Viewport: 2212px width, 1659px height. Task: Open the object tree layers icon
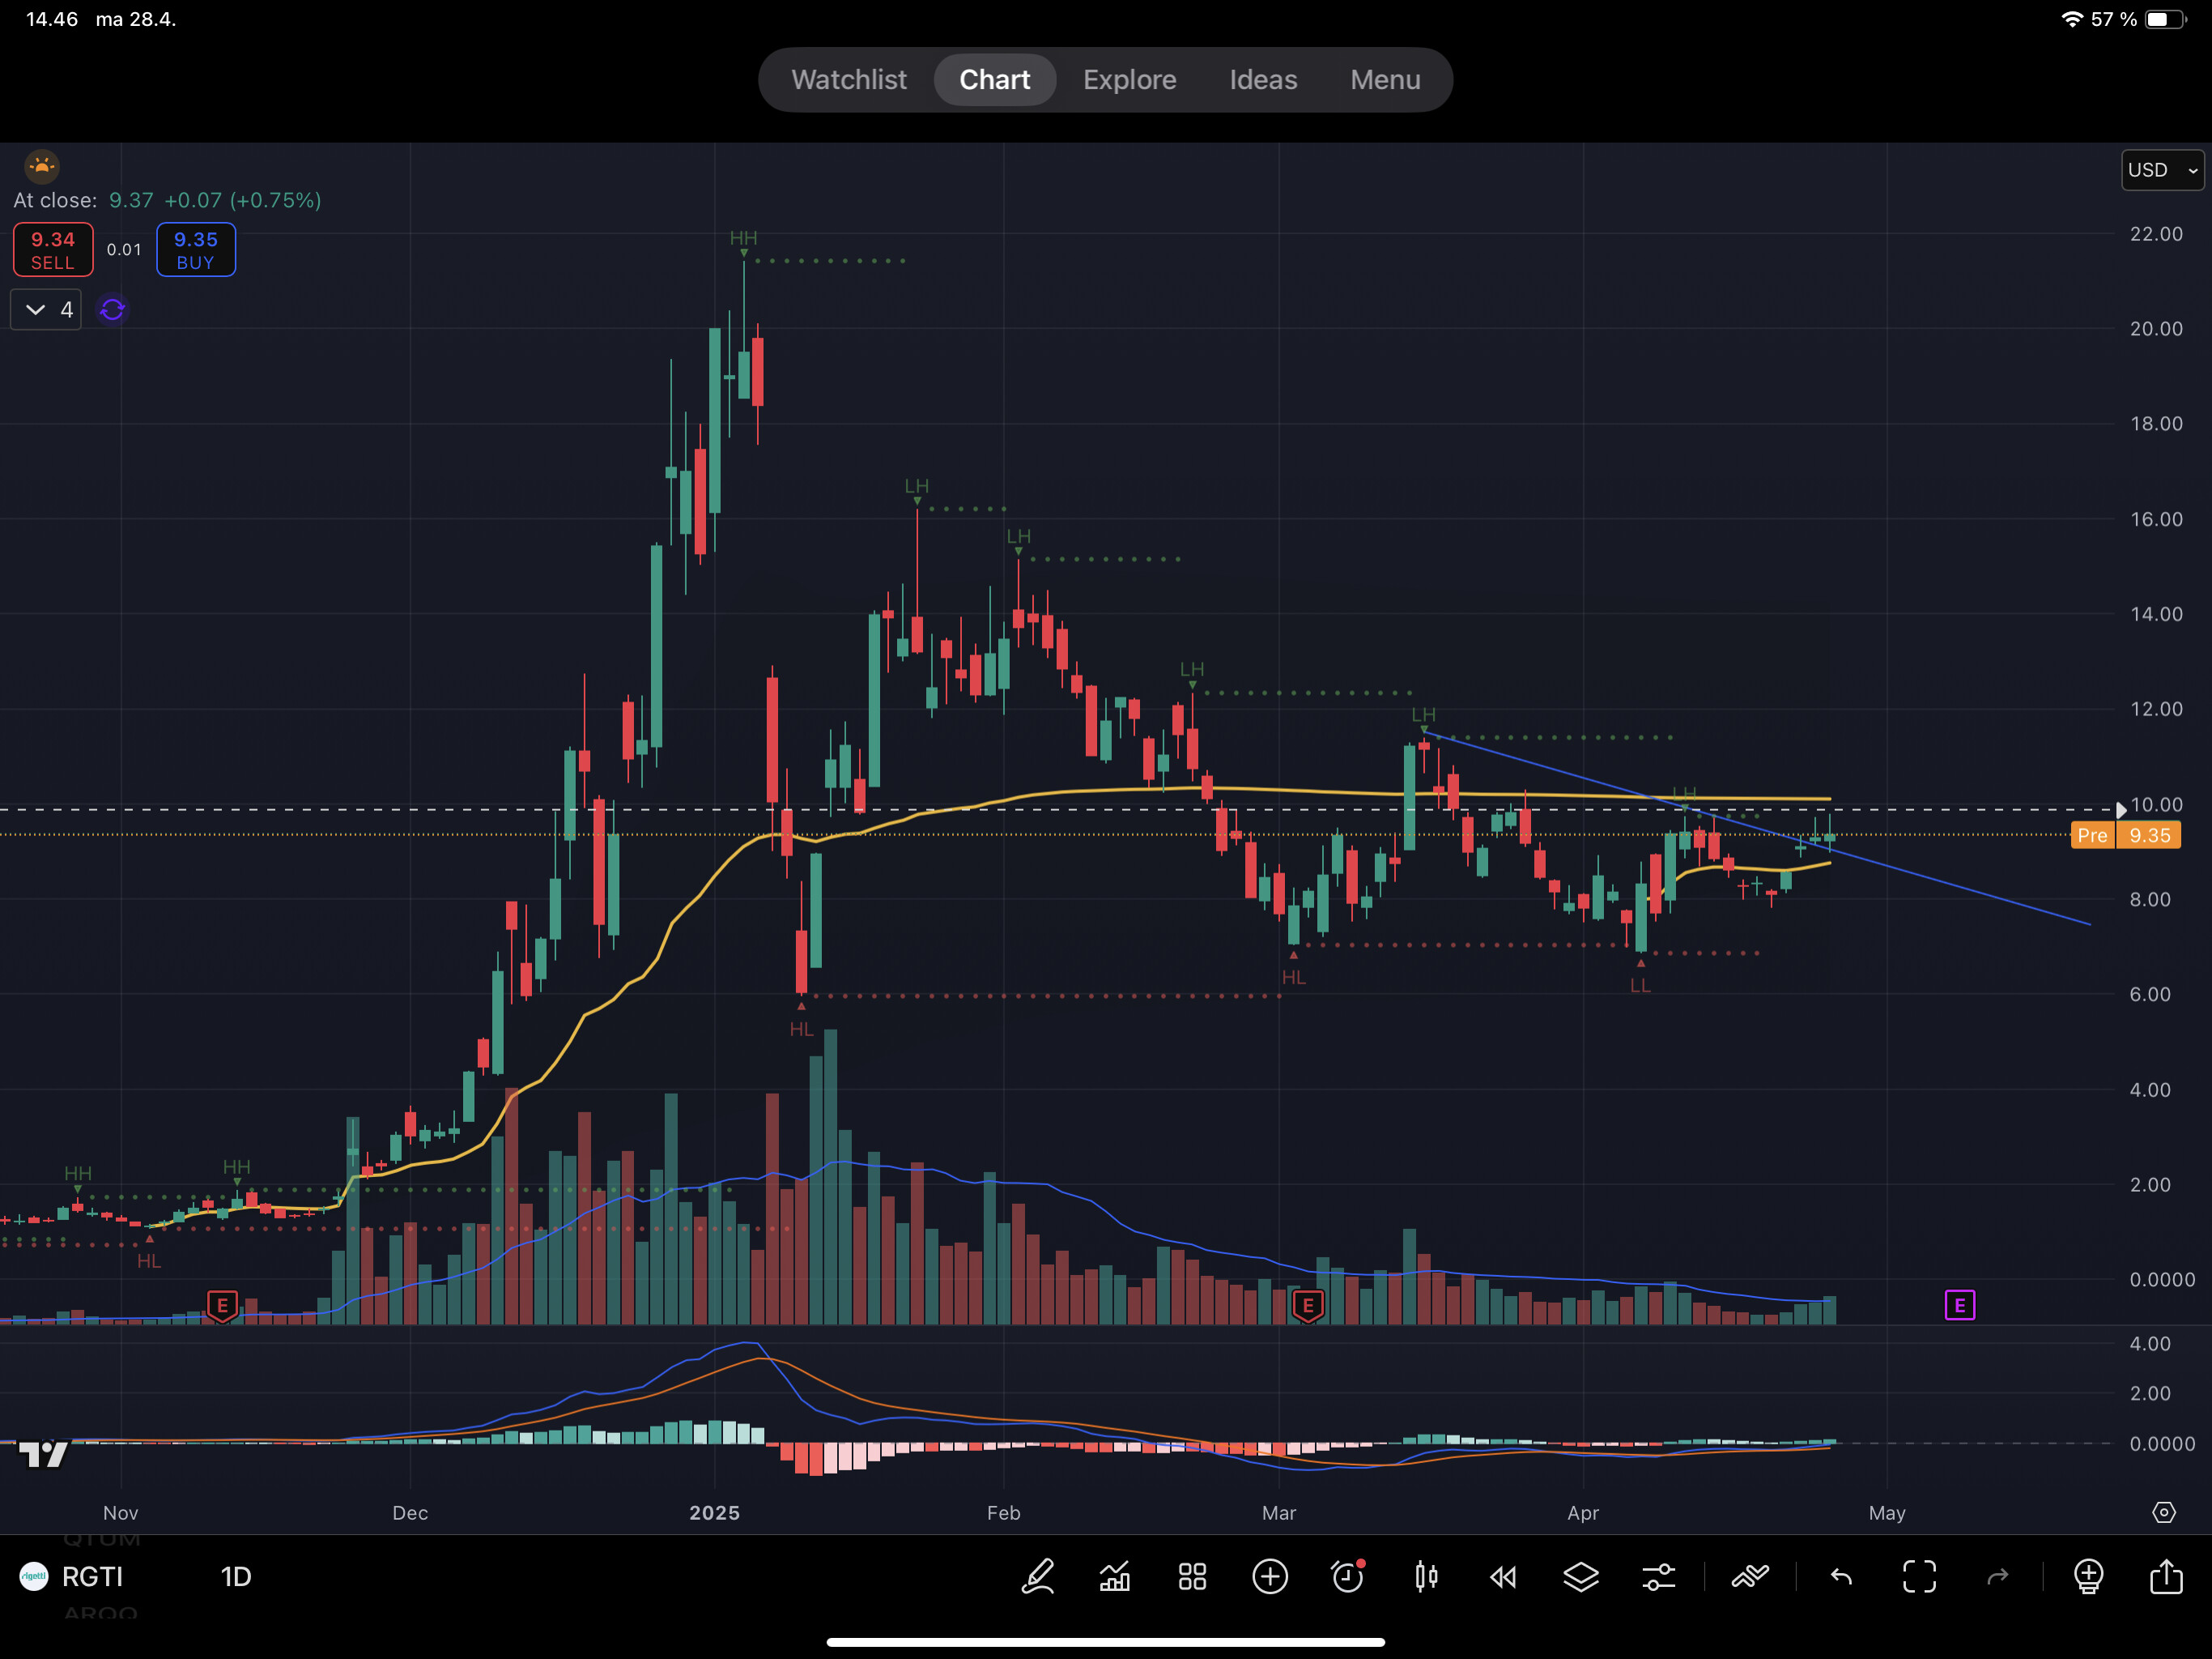click(x=1581, y=1577)
